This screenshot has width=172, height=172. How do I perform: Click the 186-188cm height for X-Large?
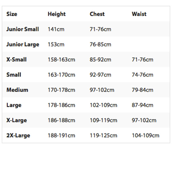click(61, 120)
